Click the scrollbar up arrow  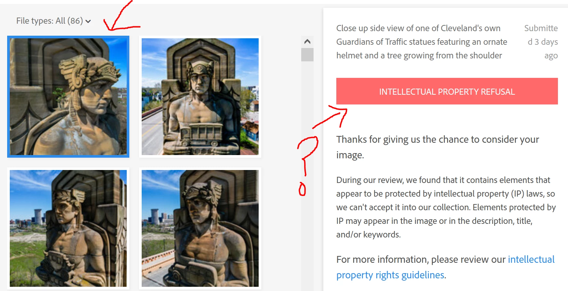307,42
